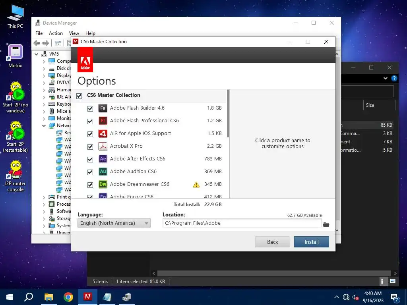Uncheck AIR for Apple iOS Support
This screenshot has height=305, width=407.
point(90,134)
